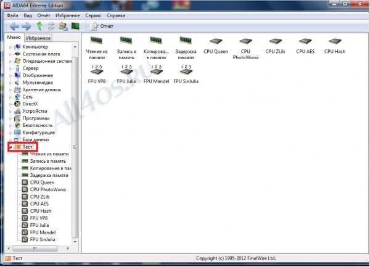Open the Сервис menu
This screenshot has height=267, width=370.
click(93, 15)
